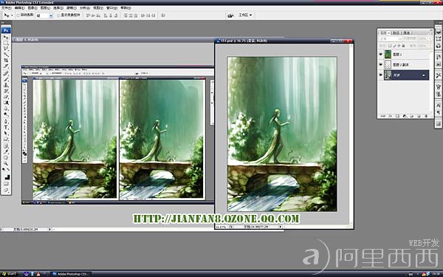The height and width of the screenshot is (277, 443).
Task: Open the 图层(L) Layer menu
Action: coord(45,8)
